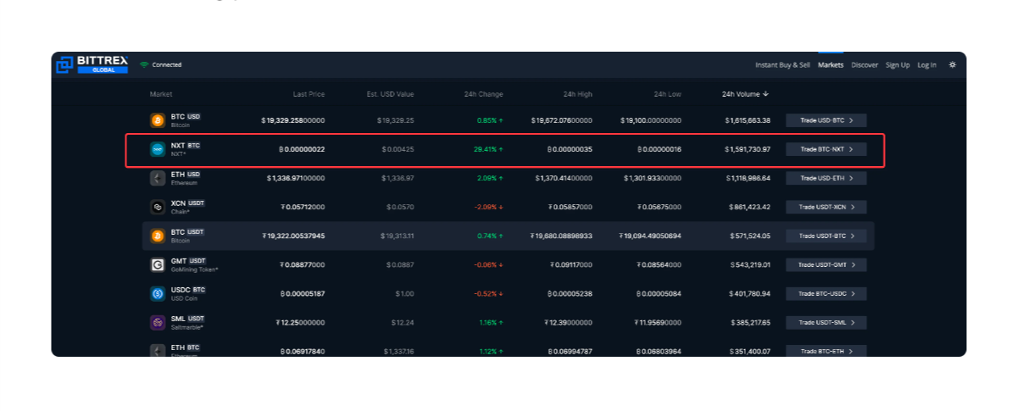The width and height of the screenshot is (1028, 411).
Task: Click the $543,219.01 volume value
Action: pos(749,265)
